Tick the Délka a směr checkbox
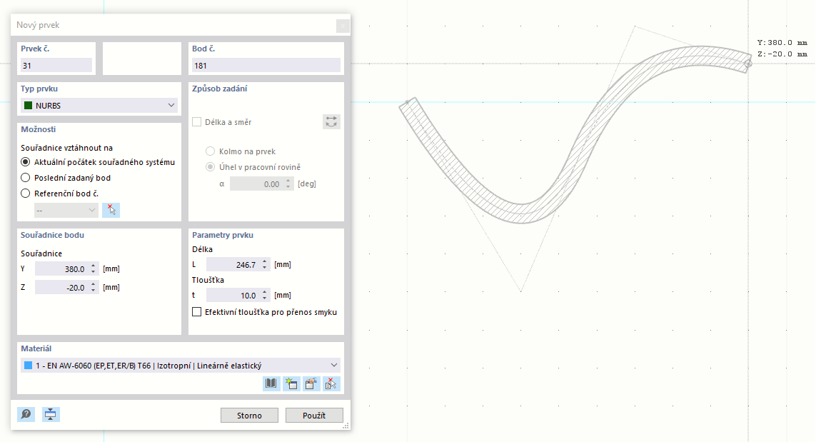 [197, 122]
